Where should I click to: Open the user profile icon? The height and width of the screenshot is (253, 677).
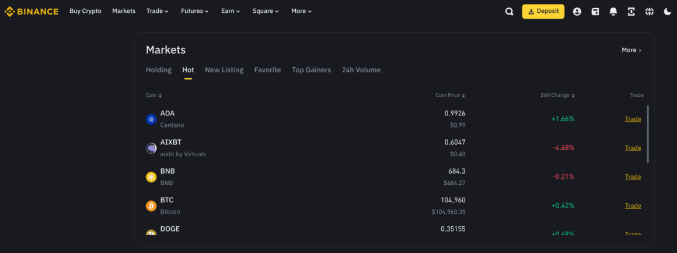(577, 12)
